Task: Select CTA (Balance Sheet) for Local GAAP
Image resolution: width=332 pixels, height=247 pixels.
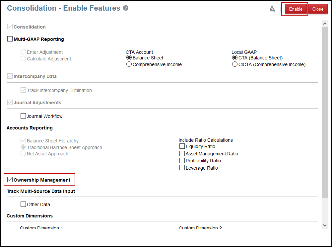Action: (x=234, y=57)
